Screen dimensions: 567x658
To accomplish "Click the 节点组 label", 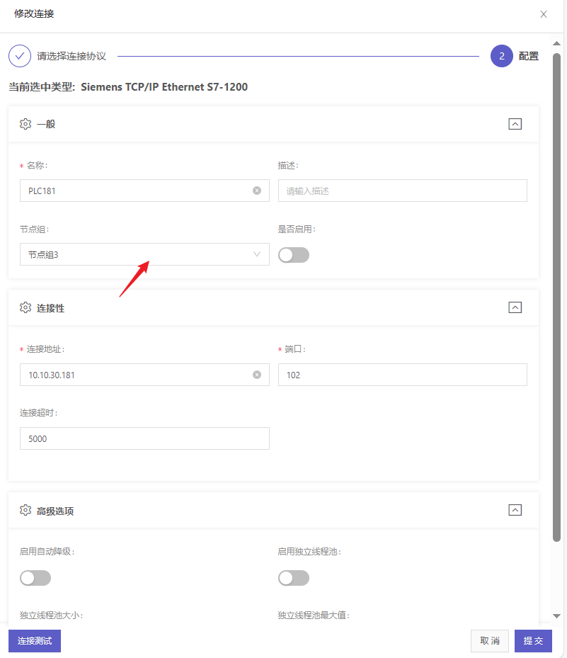I will click(x=35, y=229).
